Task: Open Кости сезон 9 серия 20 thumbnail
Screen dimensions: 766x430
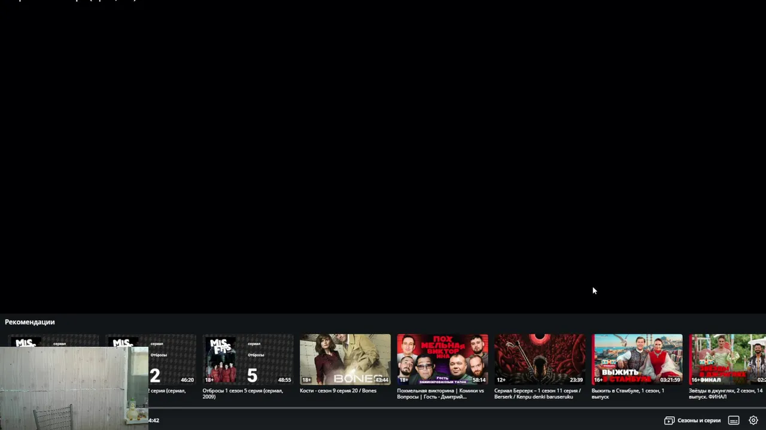Action: tap(345, 360)
